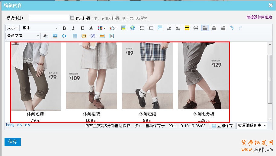The image size is (276, 156).
Task: Toggle bold formatting in the editor toolbar
Action: 64,28
